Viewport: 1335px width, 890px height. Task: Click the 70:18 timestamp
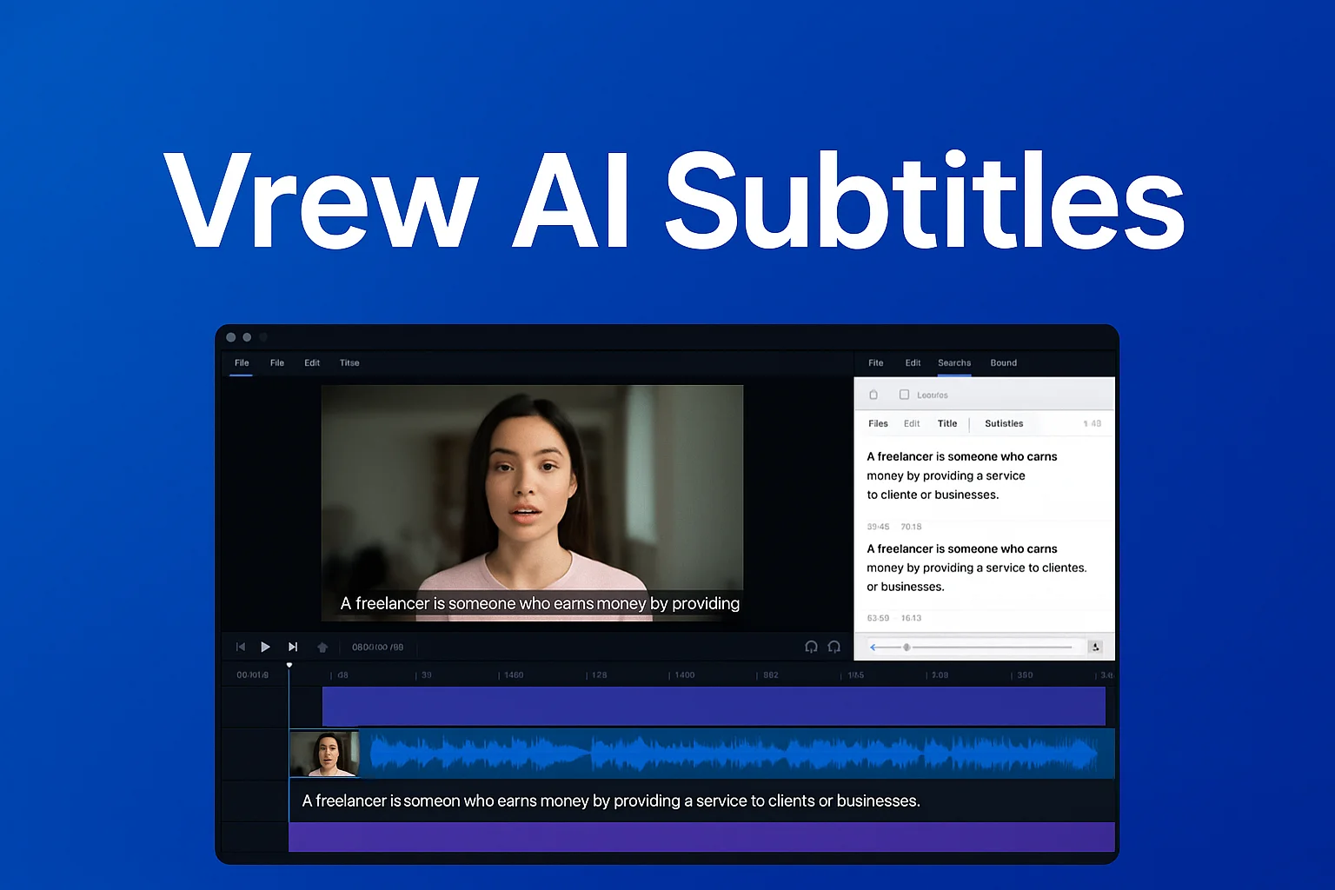point(911,527)
